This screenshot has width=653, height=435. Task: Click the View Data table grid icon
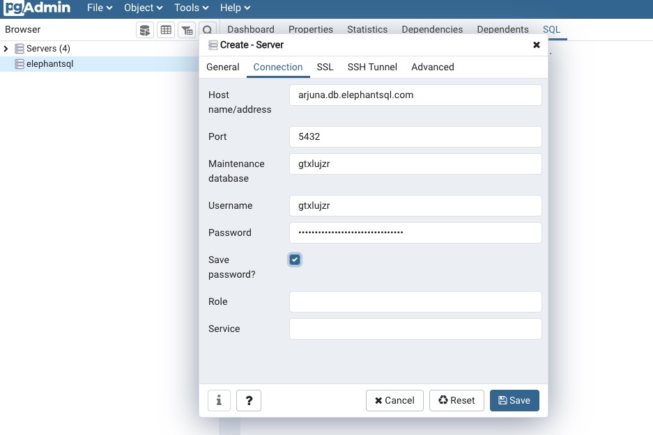pyautogui.click(x=166, y=30)
